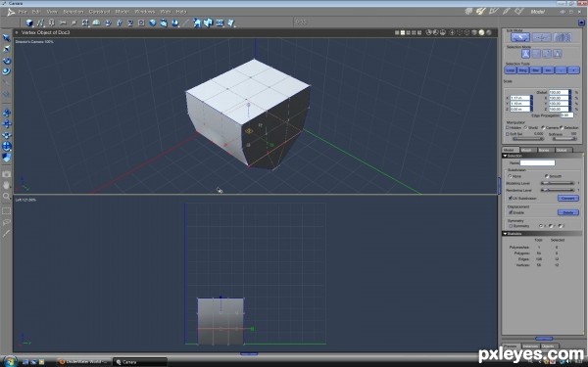The width and height of the screenshot is (588, 367).
Task: Toggle the Hidden manipulator checkbox
Action: tap(508, 127)
